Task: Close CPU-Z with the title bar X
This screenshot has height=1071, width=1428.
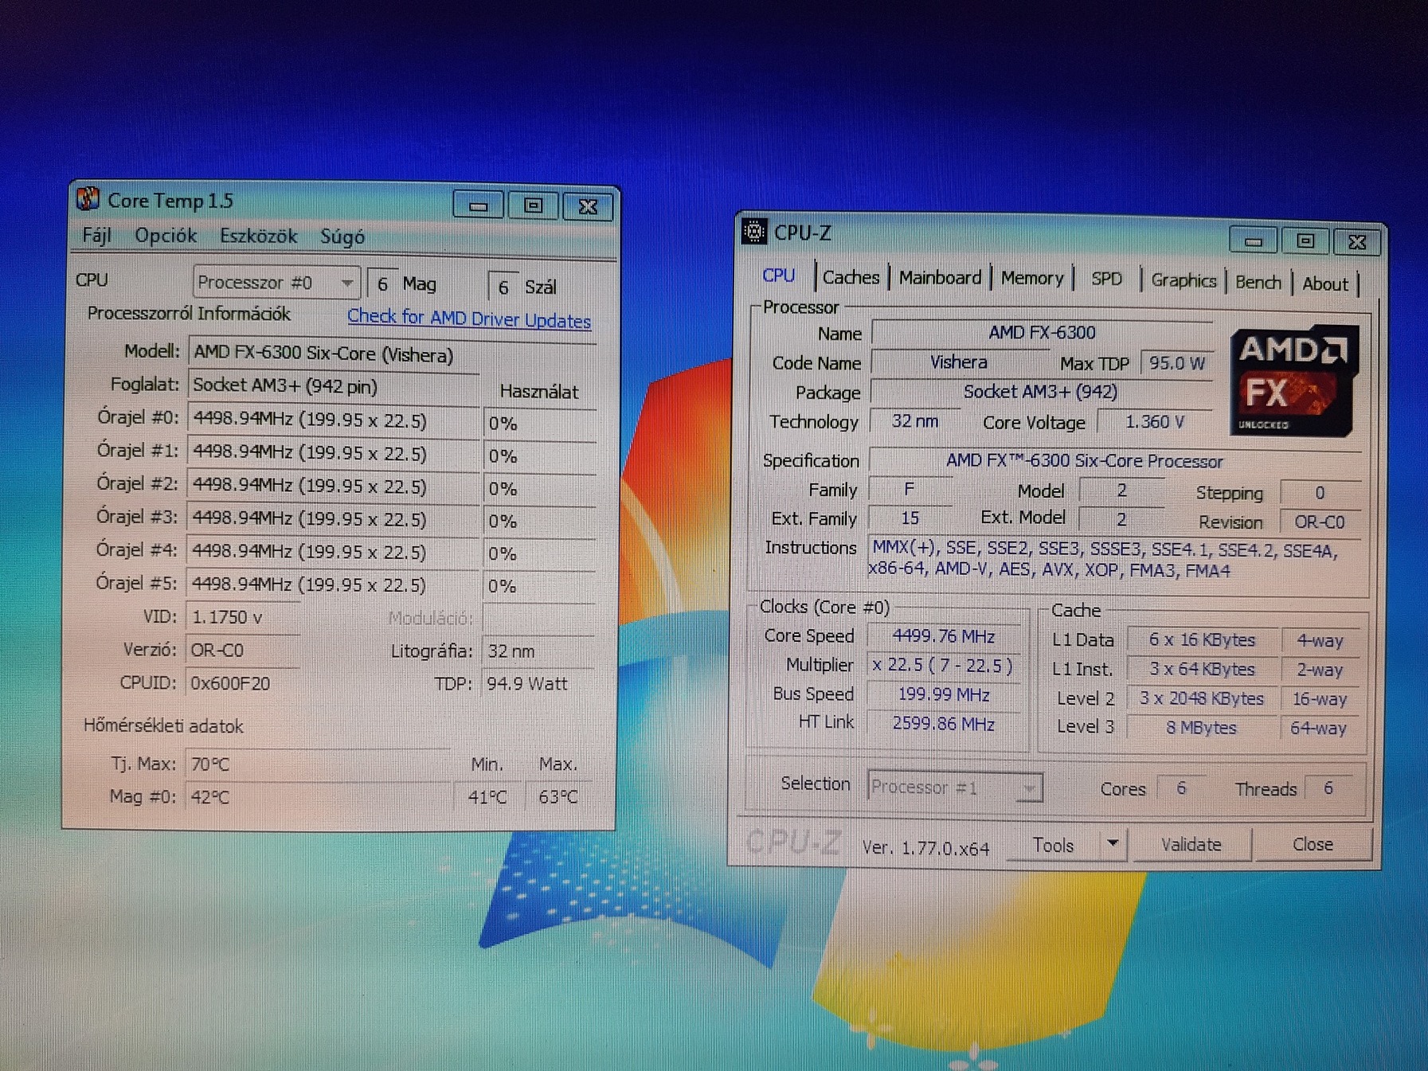Action: tap(1358, 241)
